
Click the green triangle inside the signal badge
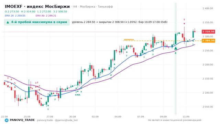pyautogui.click(x=8, y=22)
